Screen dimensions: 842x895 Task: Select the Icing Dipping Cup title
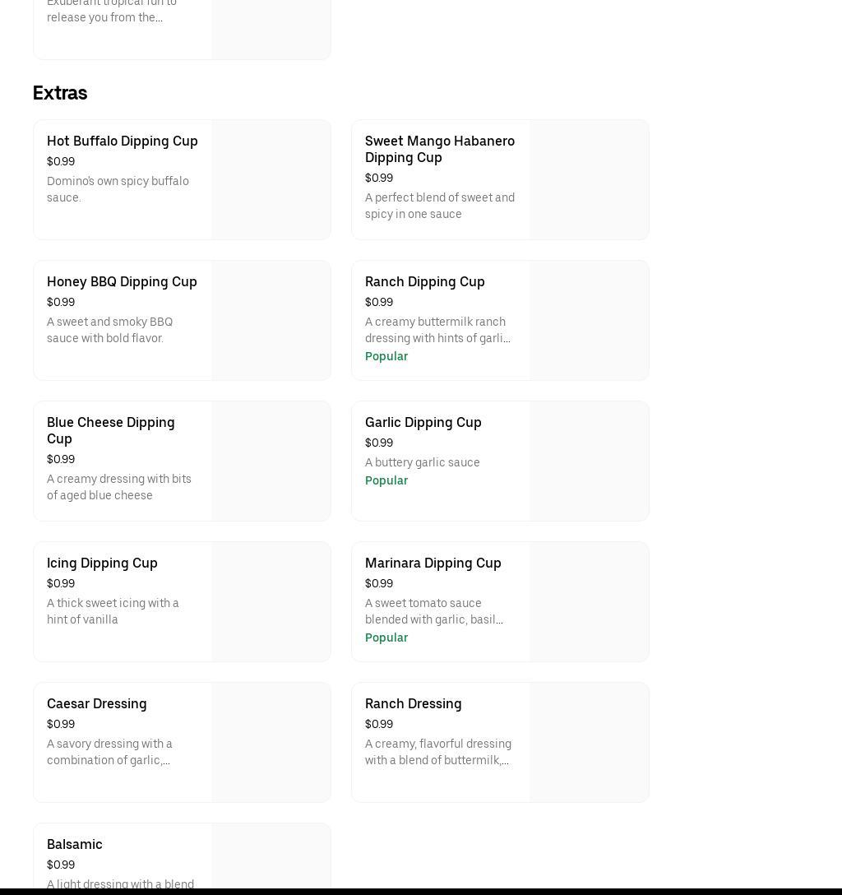[102, 563]
